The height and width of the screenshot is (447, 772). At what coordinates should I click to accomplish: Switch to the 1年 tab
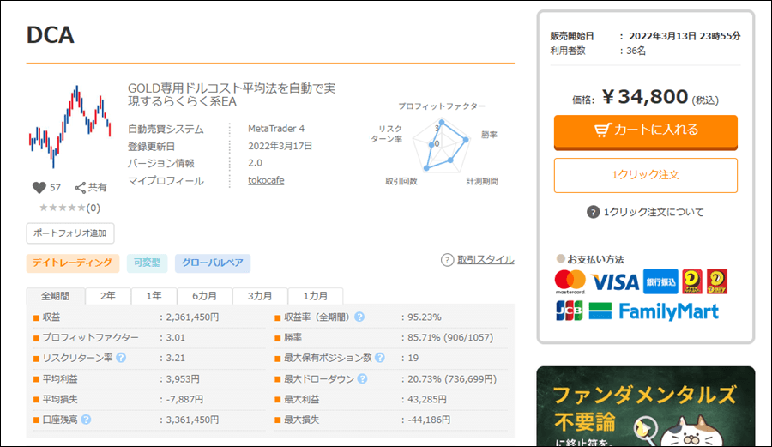pos(154,296)
